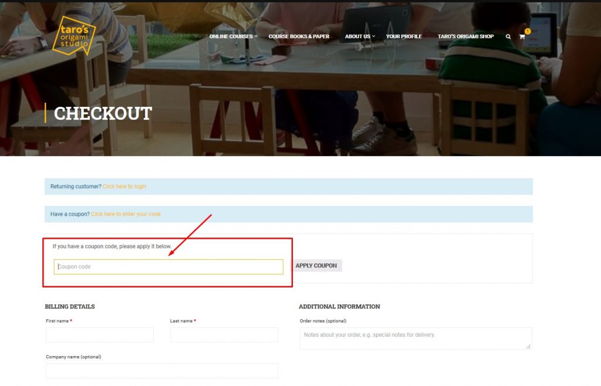Expand the Online Courses dropdown menu

click(233, 36)
